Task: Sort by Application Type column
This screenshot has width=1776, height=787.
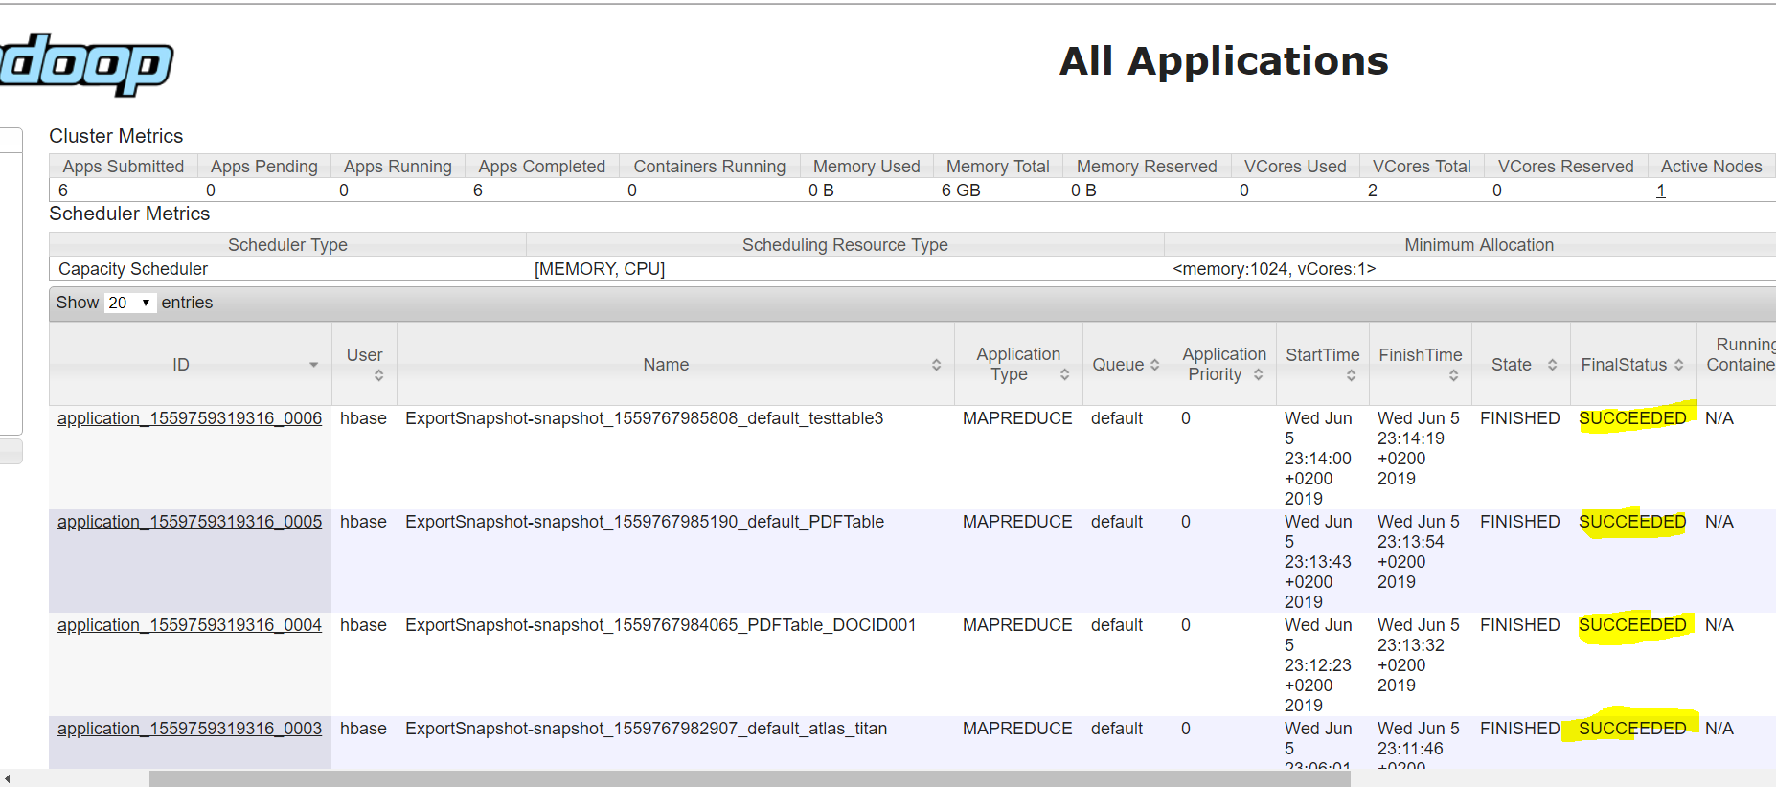Action: pos(1064,375)
